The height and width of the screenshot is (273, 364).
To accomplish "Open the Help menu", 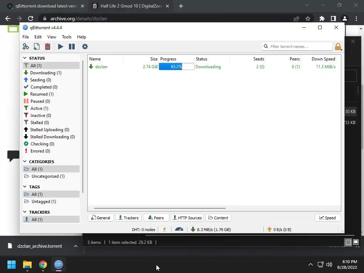I will tap(81, 37).
